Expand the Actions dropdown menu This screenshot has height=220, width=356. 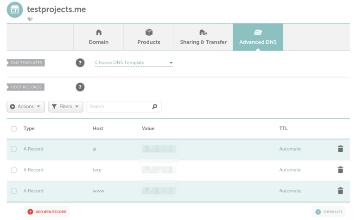tap(25, 106)
